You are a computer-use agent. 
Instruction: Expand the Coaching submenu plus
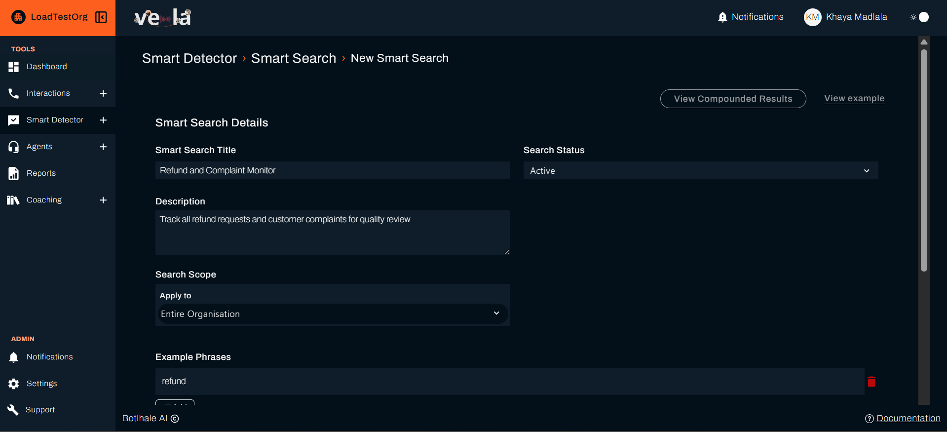click(103, 200)
